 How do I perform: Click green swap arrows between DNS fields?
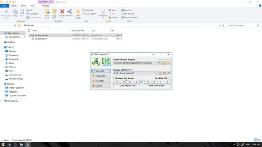(x=142, y=82)
